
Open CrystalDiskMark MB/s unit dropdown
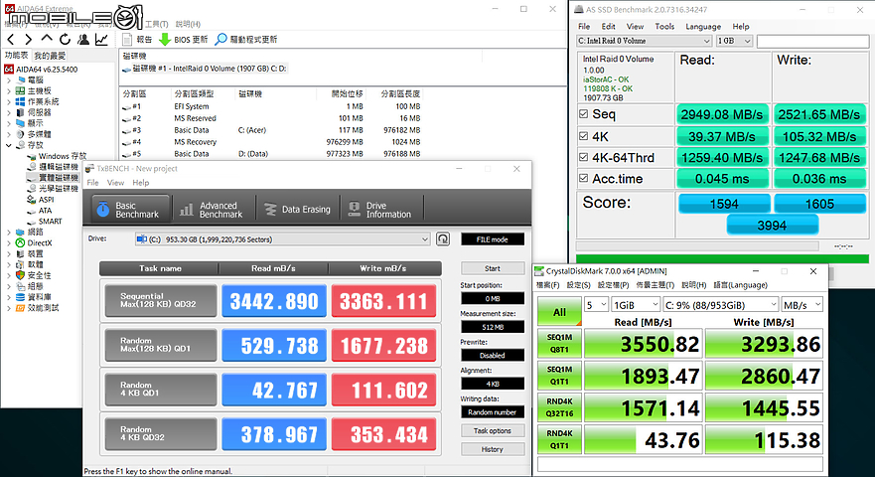(x=802, y=305)
